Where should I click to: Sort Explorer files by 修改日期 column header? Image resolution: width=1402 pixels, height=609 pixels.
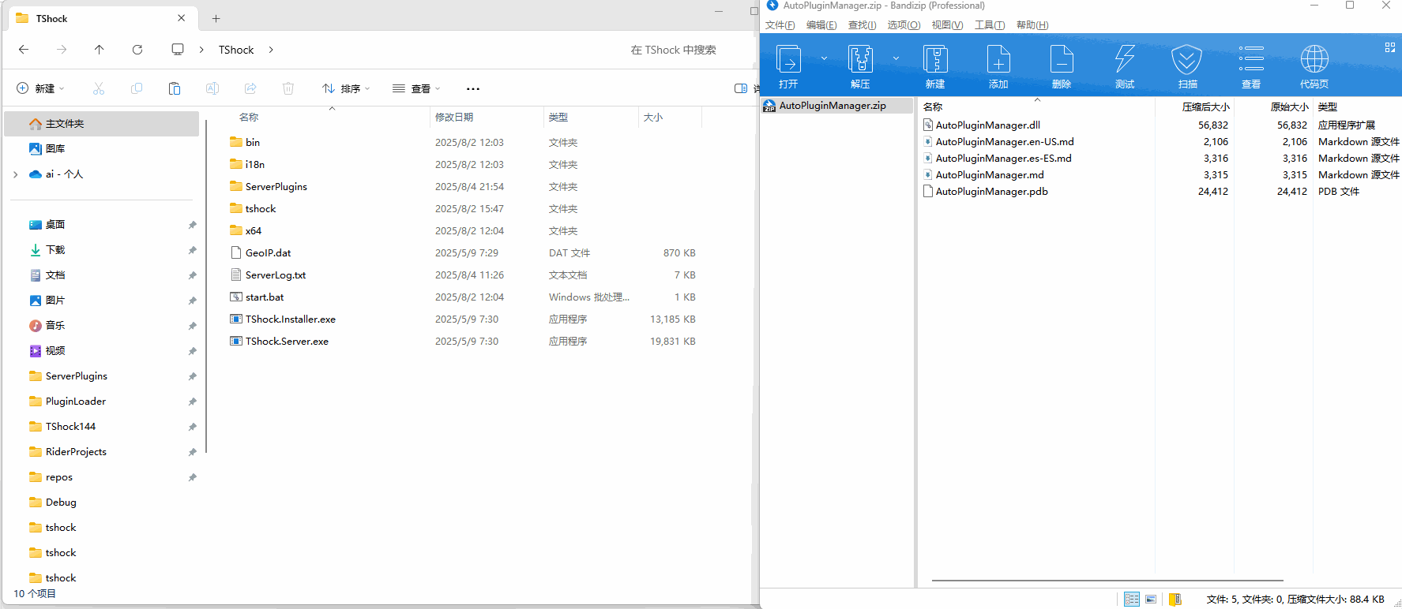click(x=454, y=117)
